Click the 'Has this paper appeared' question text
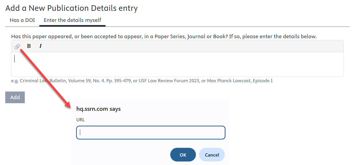The image size is (358, 165). coord(164,37)
